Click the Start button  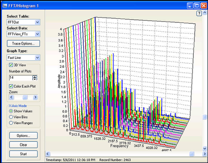(23, 154)
